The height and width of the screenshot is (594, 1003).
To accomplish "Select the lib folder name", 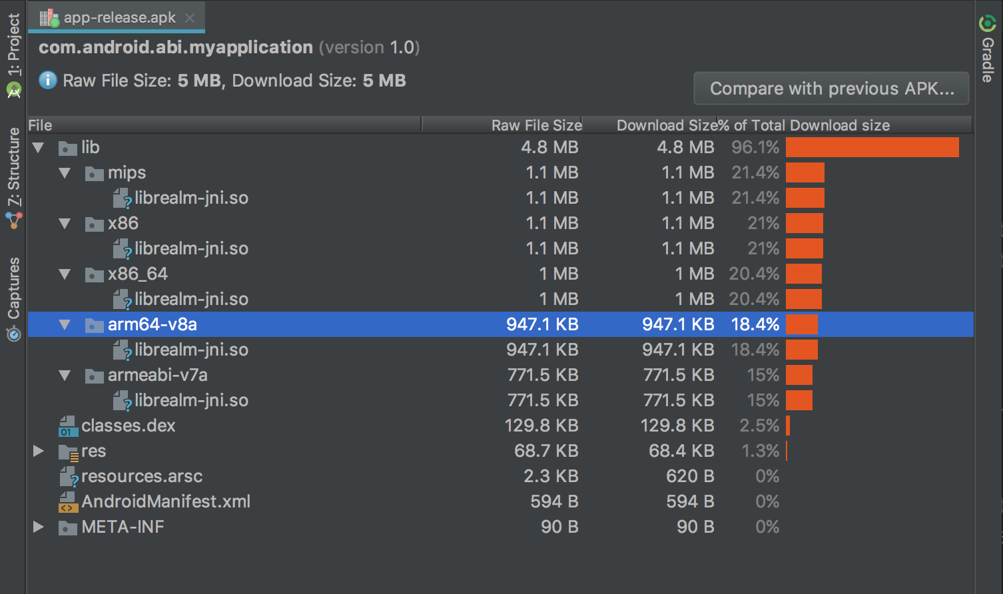I will pyautogui.click(x=90, y=148).
